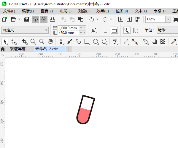This screenshot has height=148, width=178.
Task: Open the 效果(C) menu
Action: tap(103, 11)
